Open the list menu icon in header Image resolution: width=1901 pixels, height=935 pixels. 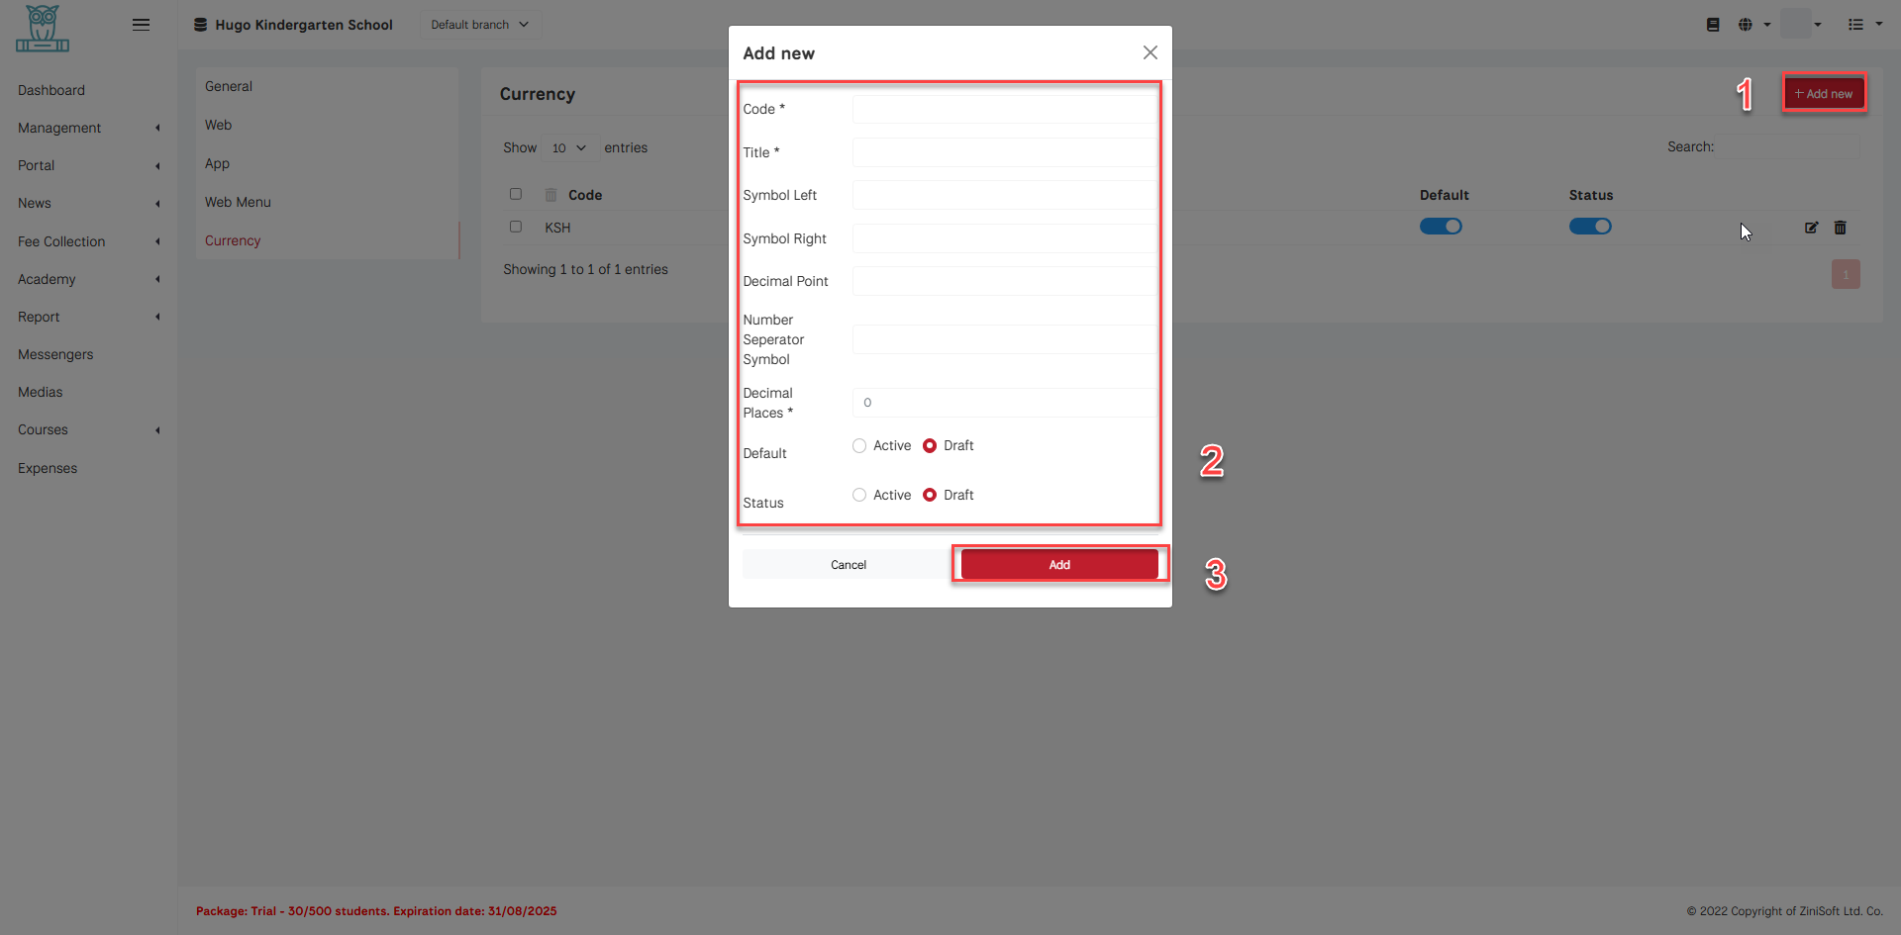pos(1855,25)
